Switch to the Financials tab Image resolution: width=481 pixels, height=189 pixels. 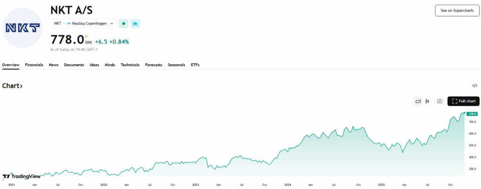[x=34, y=65]
